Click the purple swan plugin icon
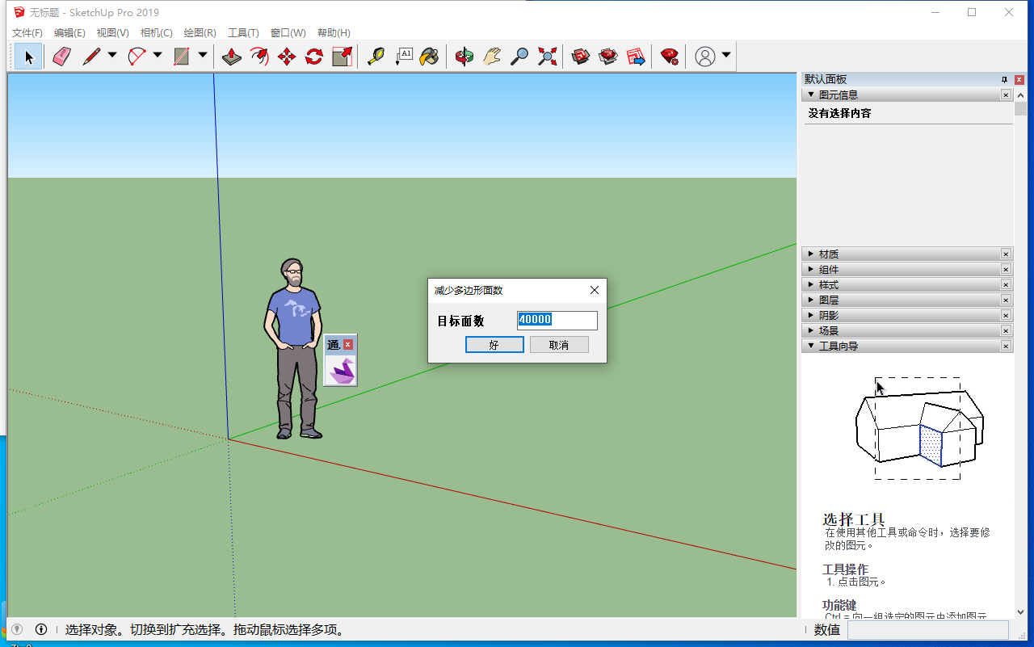 click(341, 371)
